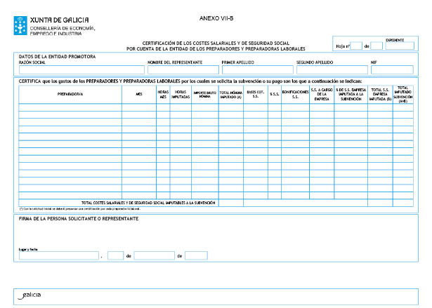This screenshot has width=432, height=308.
Task: Click the Razón Social input field
Action: (x=79, y=69)
